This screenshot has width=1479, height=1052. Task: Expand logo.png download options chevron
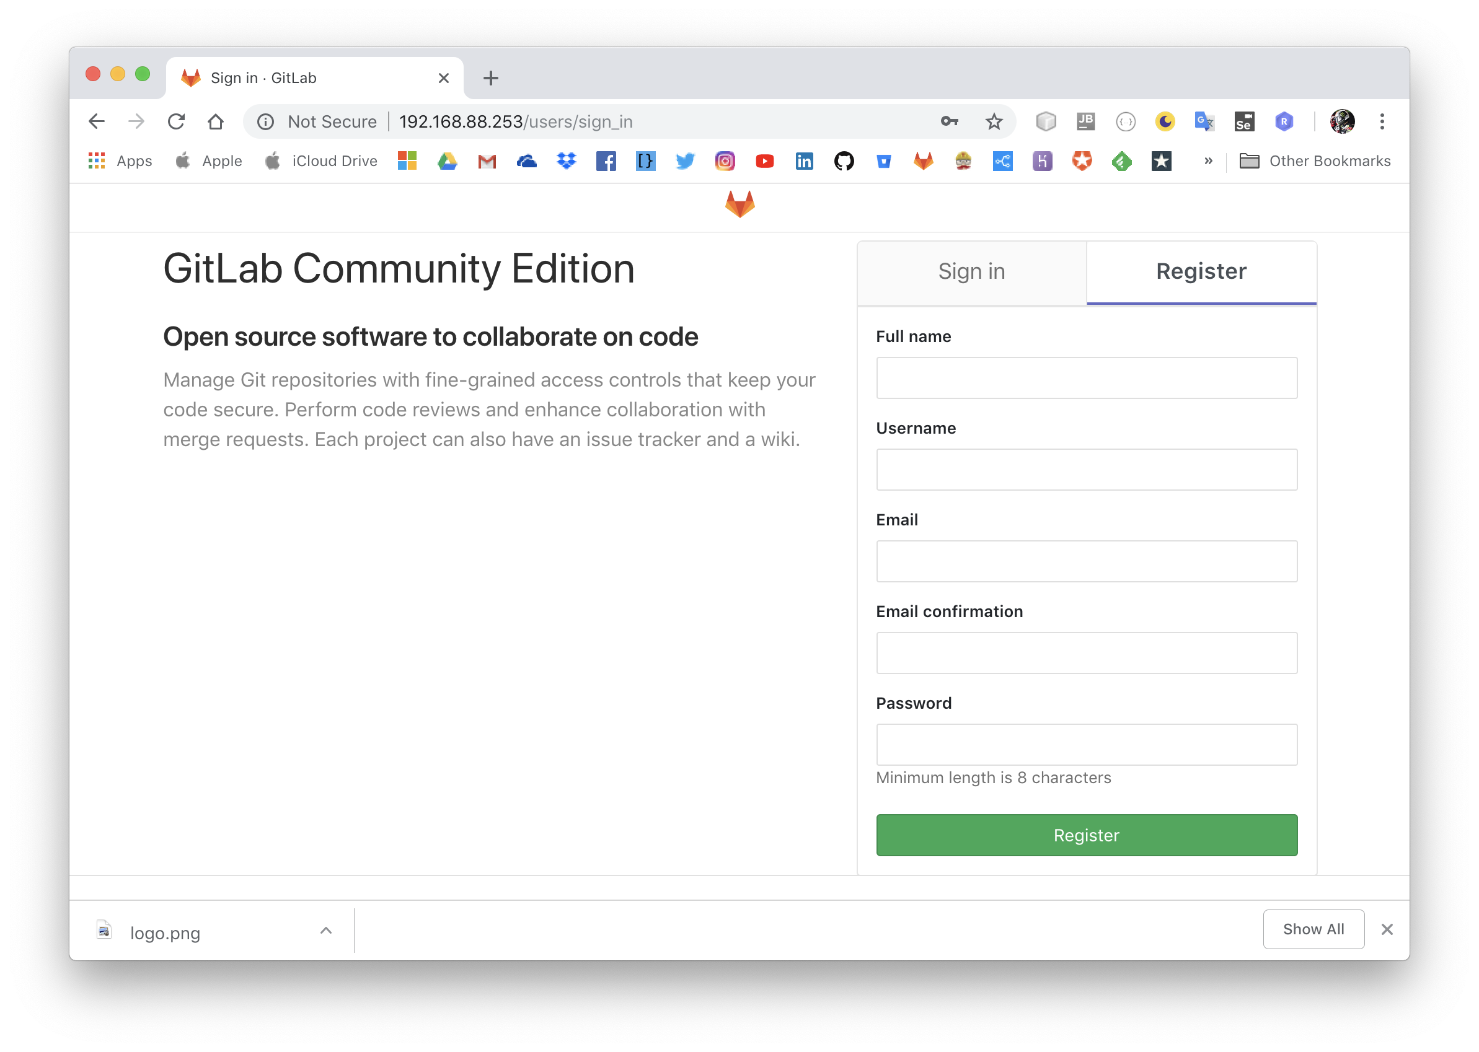coord(326,931)
